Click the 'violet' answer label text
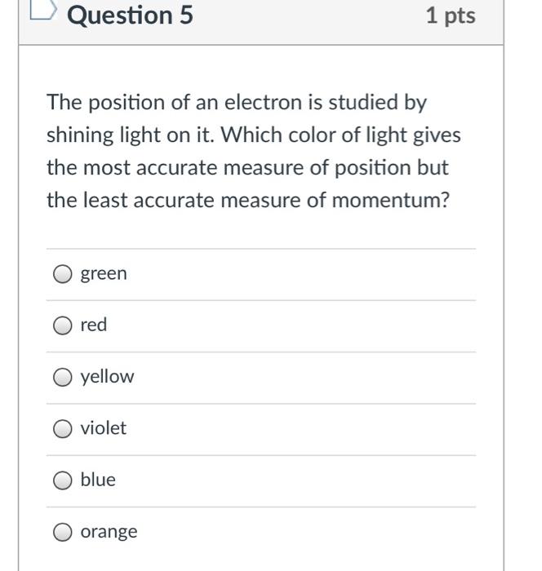The image size is (542, 571). click(x=104, y=428)
